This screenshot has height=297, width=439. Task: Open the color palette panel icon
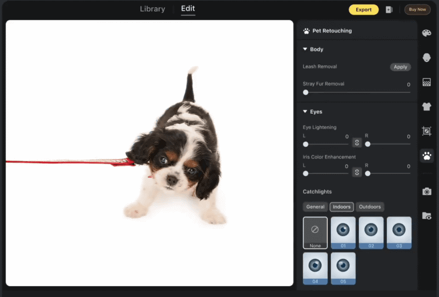coord(426,33)
